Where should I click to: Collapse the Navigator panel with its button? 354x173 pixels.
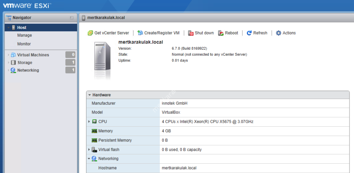(72, 18)
